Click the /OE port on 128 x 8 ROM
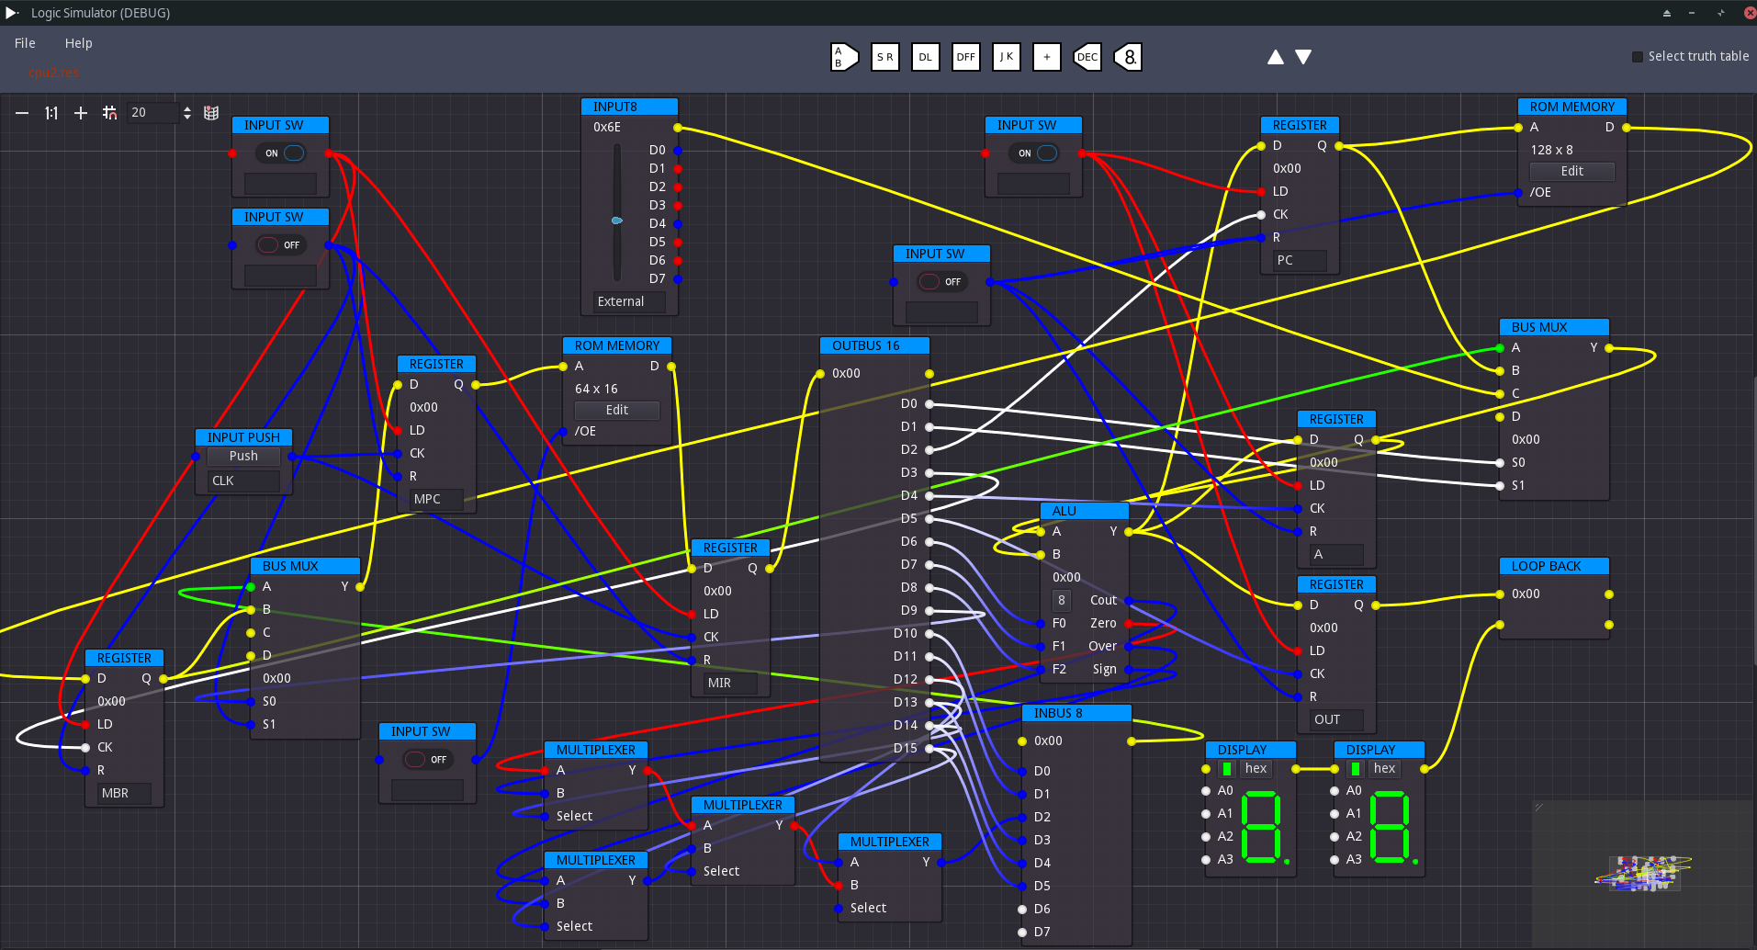1757x950 pixels. (1517, 193)
